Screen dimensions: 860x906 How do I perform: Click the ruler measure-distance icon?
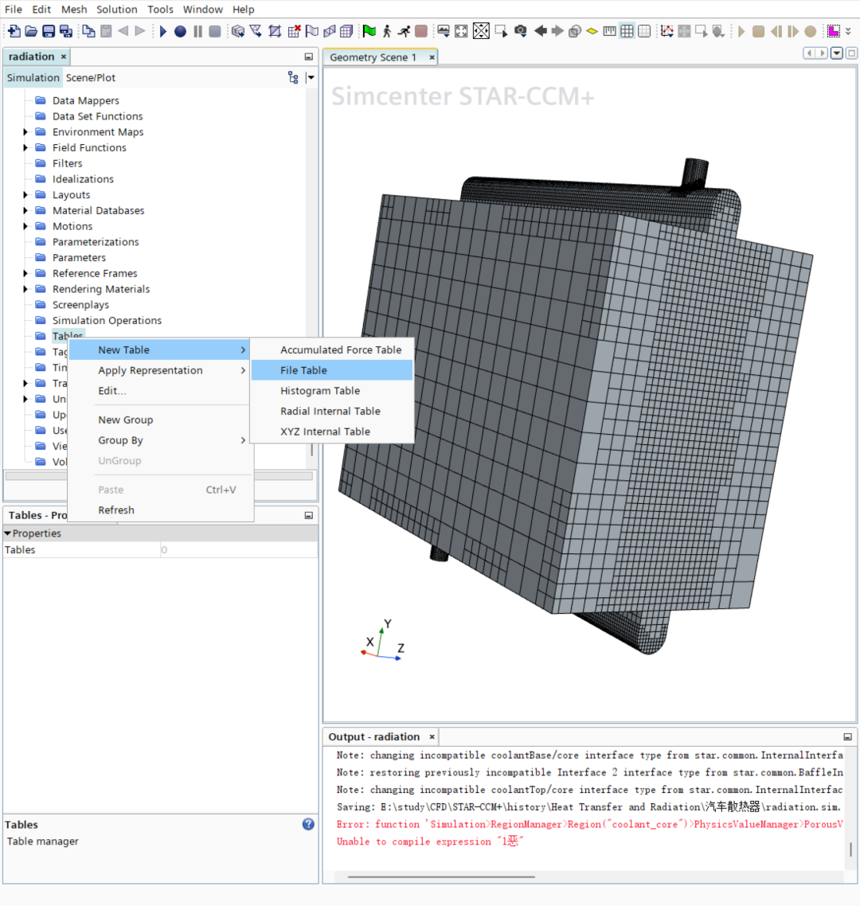pyautogui.click(x=609, y=31)
